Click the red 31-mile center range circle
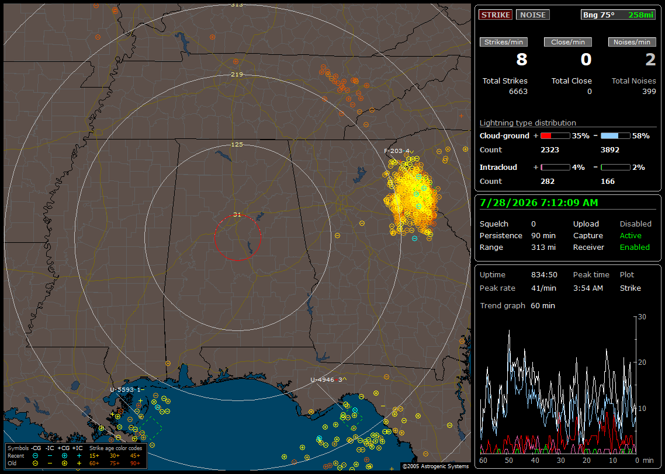Image resolution: width=665 pixels, height=474 pixels. 237,238
